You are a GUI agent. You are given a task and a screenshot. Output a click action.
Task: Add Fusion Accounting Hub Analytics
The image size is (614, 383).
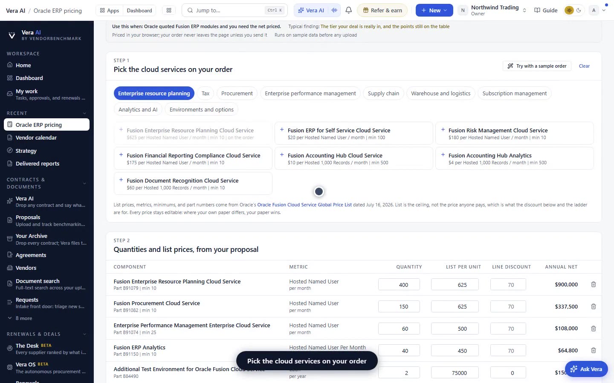tap(515, 158)
